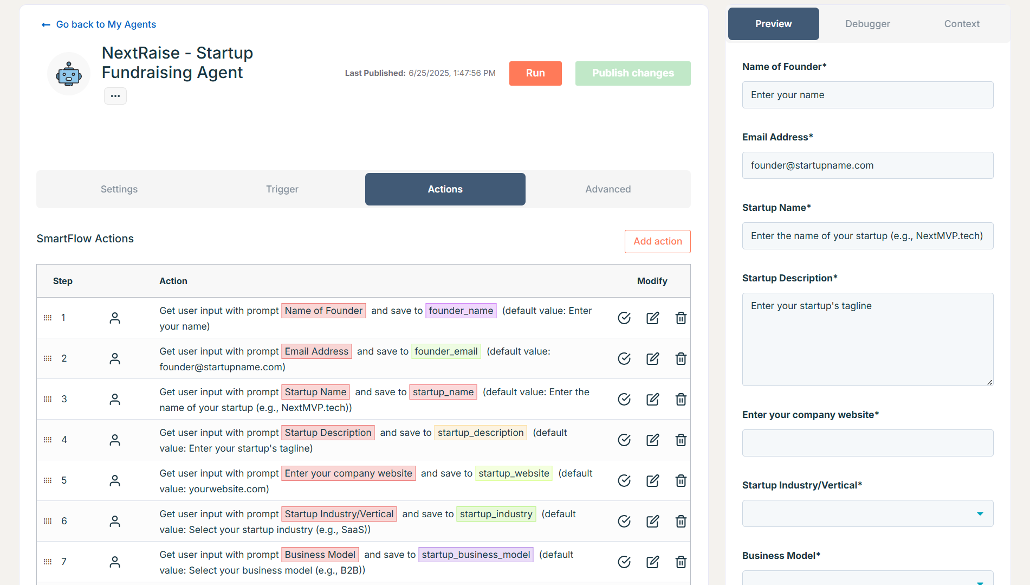Grab the drag handle for step 4
Image resolution: width=1030 pixels, height=585 pixels.
point(48,440)
